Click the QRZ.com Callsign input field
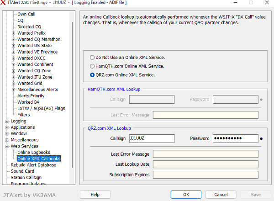Screen dimensions: 274x201 pyautogui.click(x=152, y=138)
